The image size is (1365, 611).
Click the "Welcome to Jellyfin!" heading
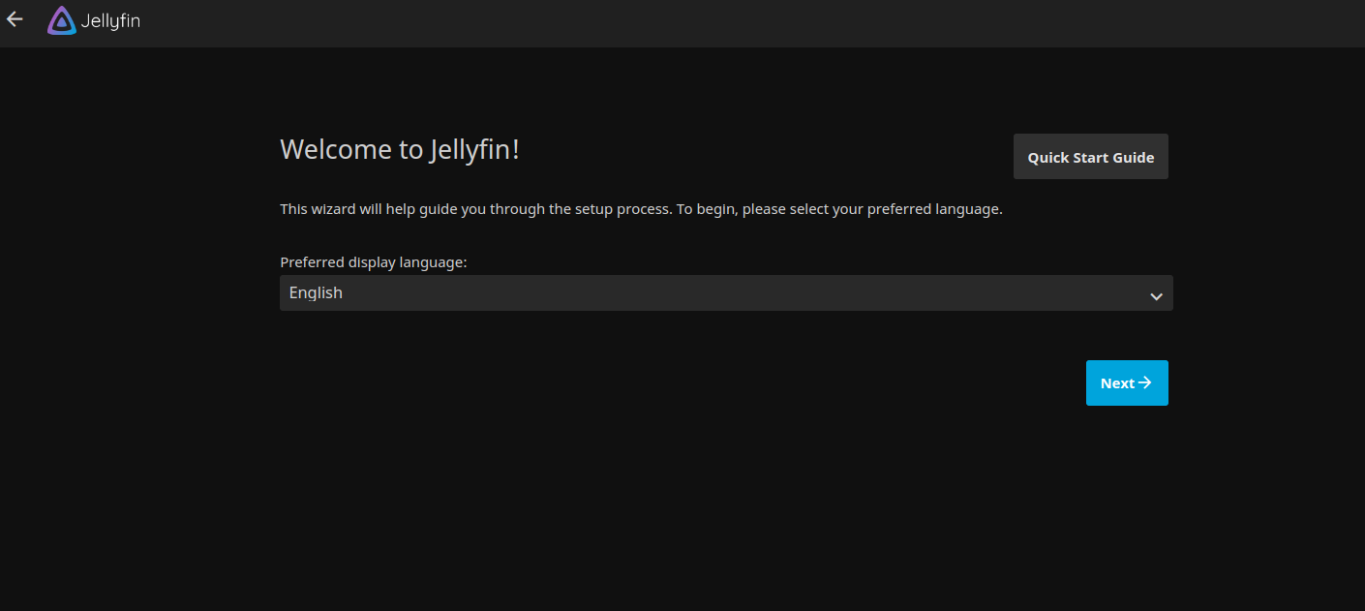tap(400, 150)
